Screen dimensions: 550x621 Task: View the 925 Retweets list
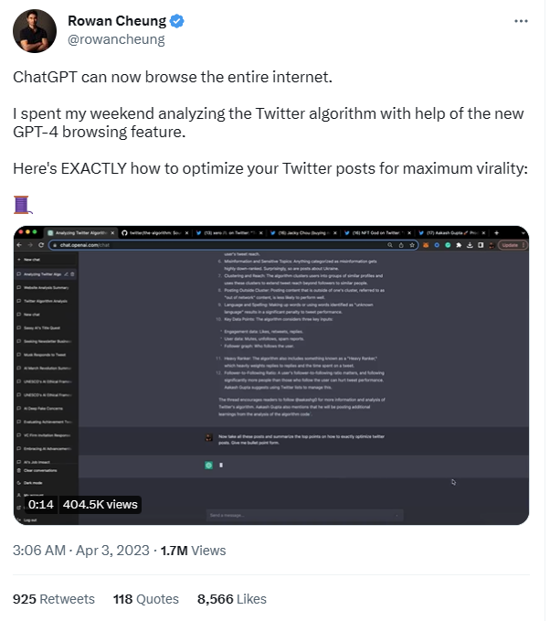point(54,599)
